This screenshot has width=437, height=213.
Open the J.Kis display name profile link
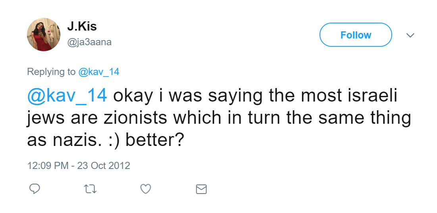(x=82, y=27)
